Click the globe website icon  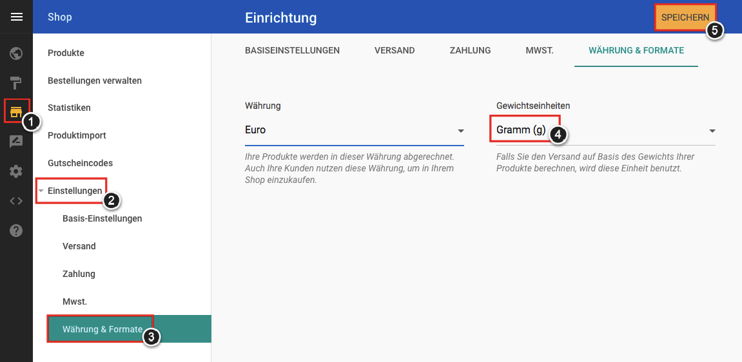pyautogui.click(x=17, y=53)
